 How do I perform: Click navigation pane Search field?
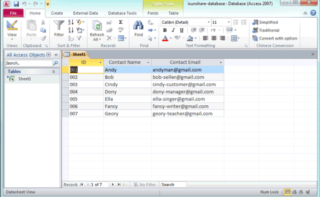pyautogui.click(x=29, y=63)
